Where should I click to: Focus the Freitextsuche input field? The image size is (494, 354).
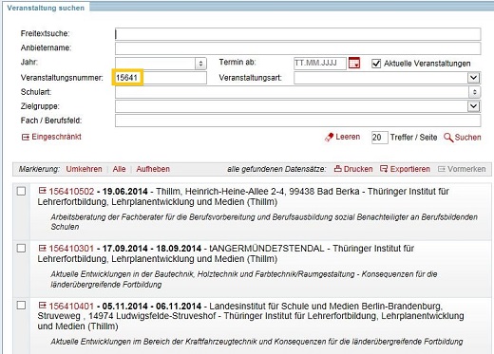(x=297, y=34)
